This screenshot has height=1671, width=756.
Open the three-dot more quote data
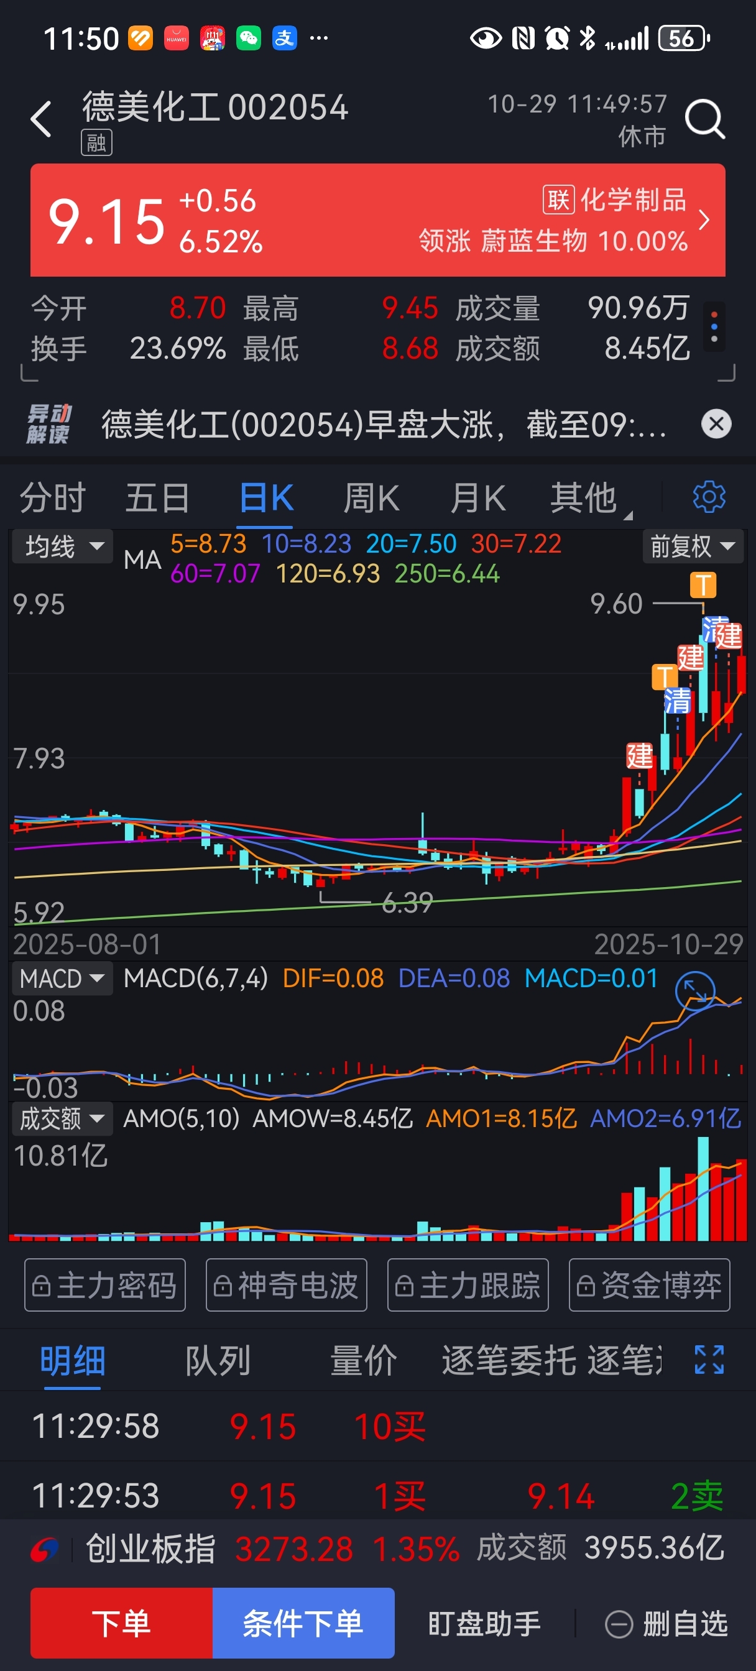[x=714, y=327]
